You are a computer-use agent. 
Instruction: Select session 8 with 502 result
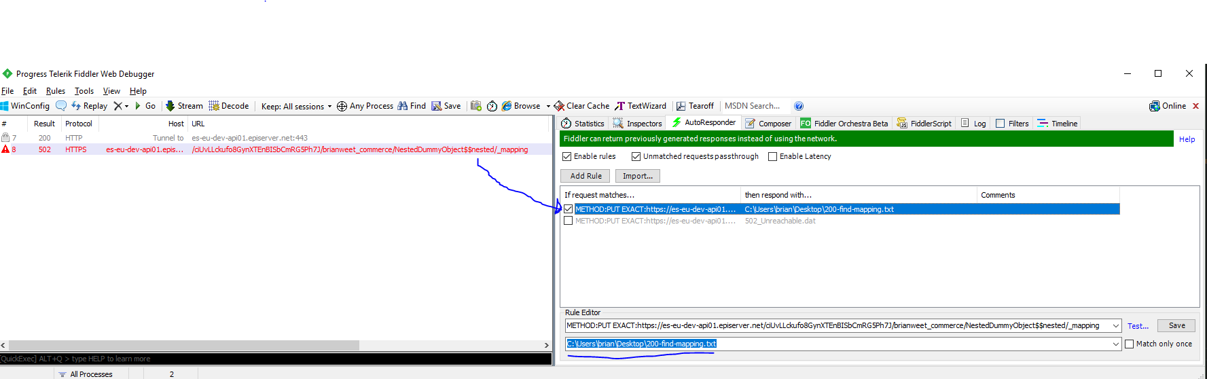pos(276,149)
